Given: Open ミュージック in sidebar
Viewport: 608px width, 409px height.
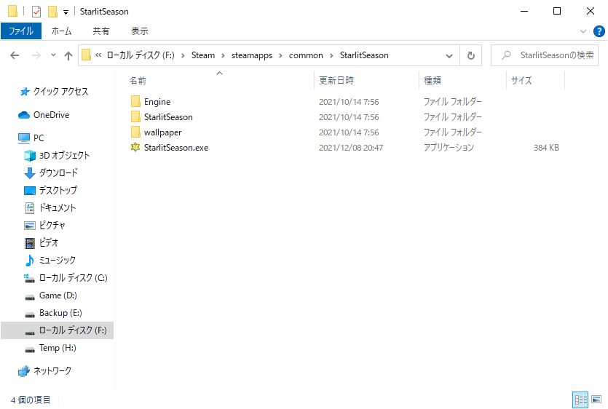Looking at the screenshot, I should coord(50,260).
